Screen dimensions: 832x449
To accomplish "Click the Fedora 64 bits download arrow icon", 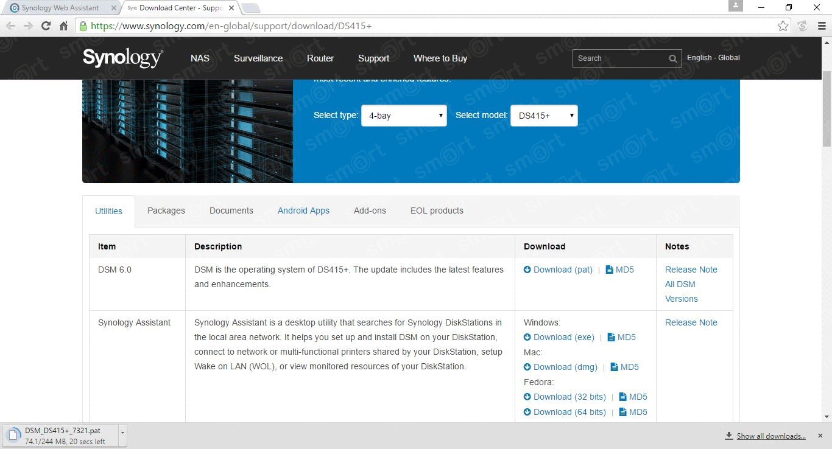I will pyautogui.click(x=527, y=412).
